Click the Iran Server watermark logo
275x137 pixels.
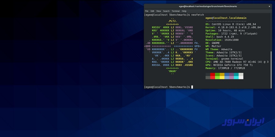pos(247,122)
